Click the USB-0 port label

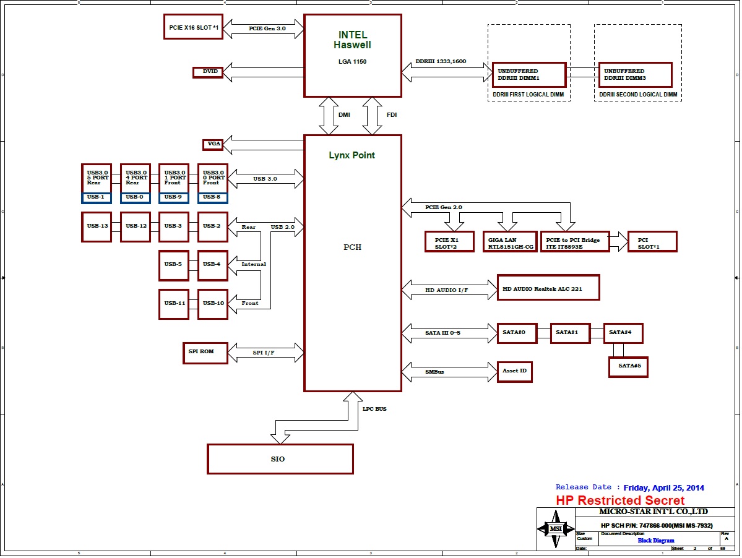tap(135, 197)
